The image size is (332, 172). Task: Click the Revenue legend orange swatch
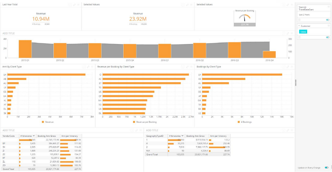tap(43, 122)
